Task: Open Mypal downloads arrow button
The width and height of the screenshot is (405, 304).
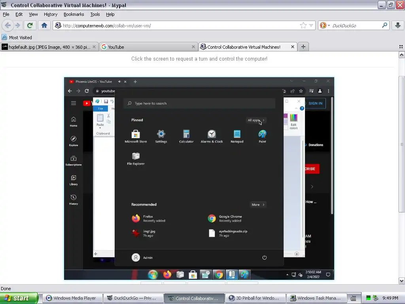Action: click(398, 25)
